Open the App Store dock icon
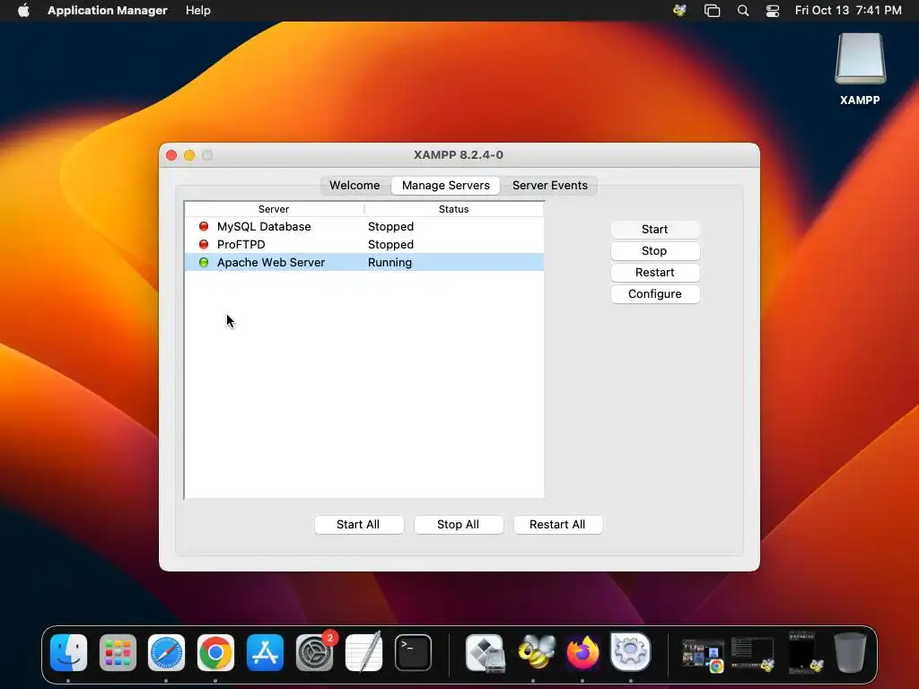919x689 pixels. coord(265,653)
